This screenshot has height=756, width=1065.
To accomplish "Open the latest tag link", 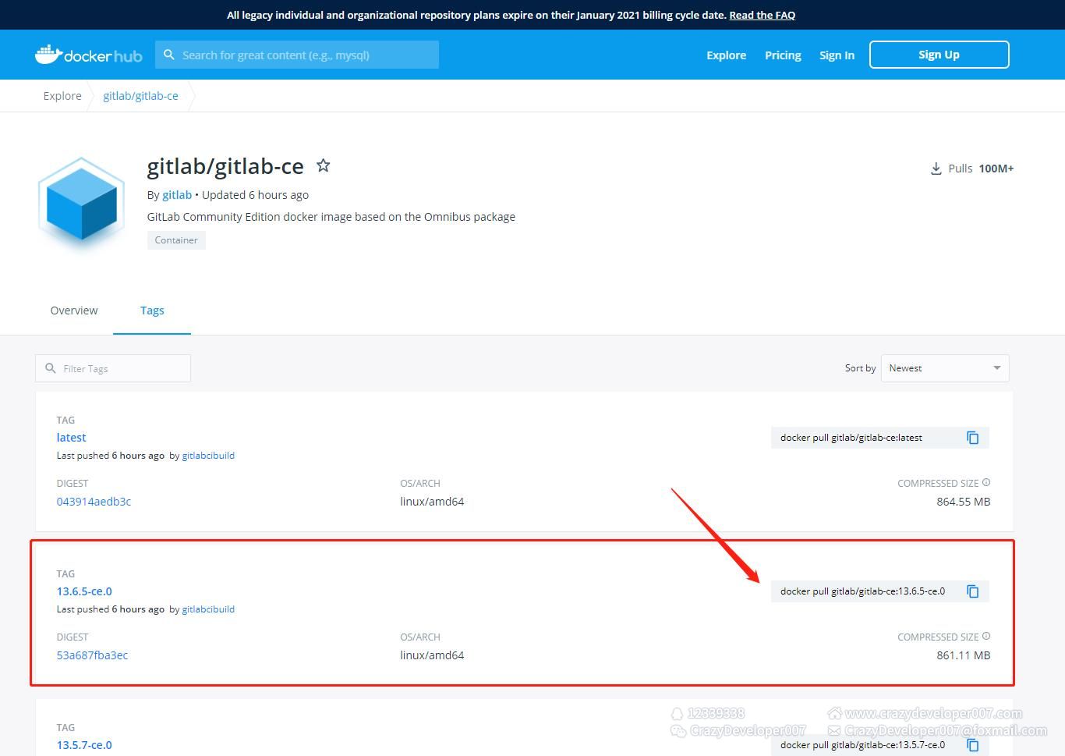I will click(71, 438).
